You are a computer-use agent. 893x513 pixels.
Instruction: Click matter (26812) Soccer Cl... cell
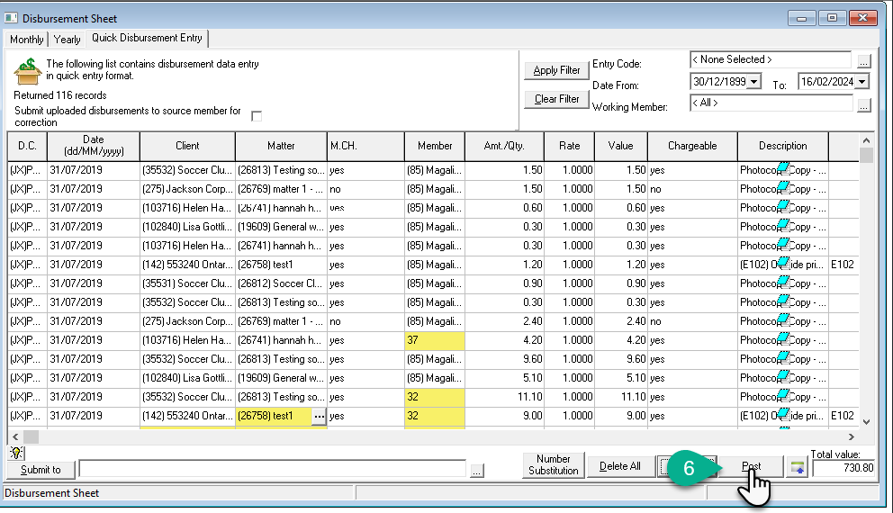pyautogui.click(x=282, y=283)
